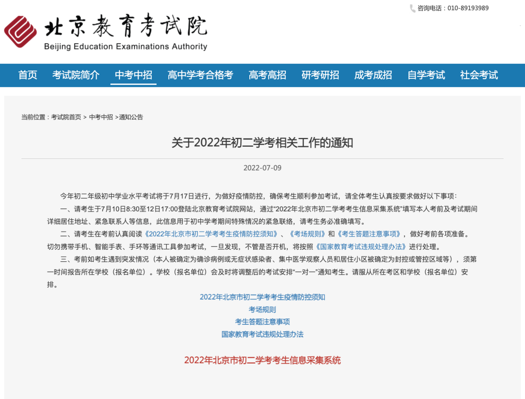Go to the 研考研招 section
The width and height of the screenshot is (525, 399).
(x=320, y=75)
